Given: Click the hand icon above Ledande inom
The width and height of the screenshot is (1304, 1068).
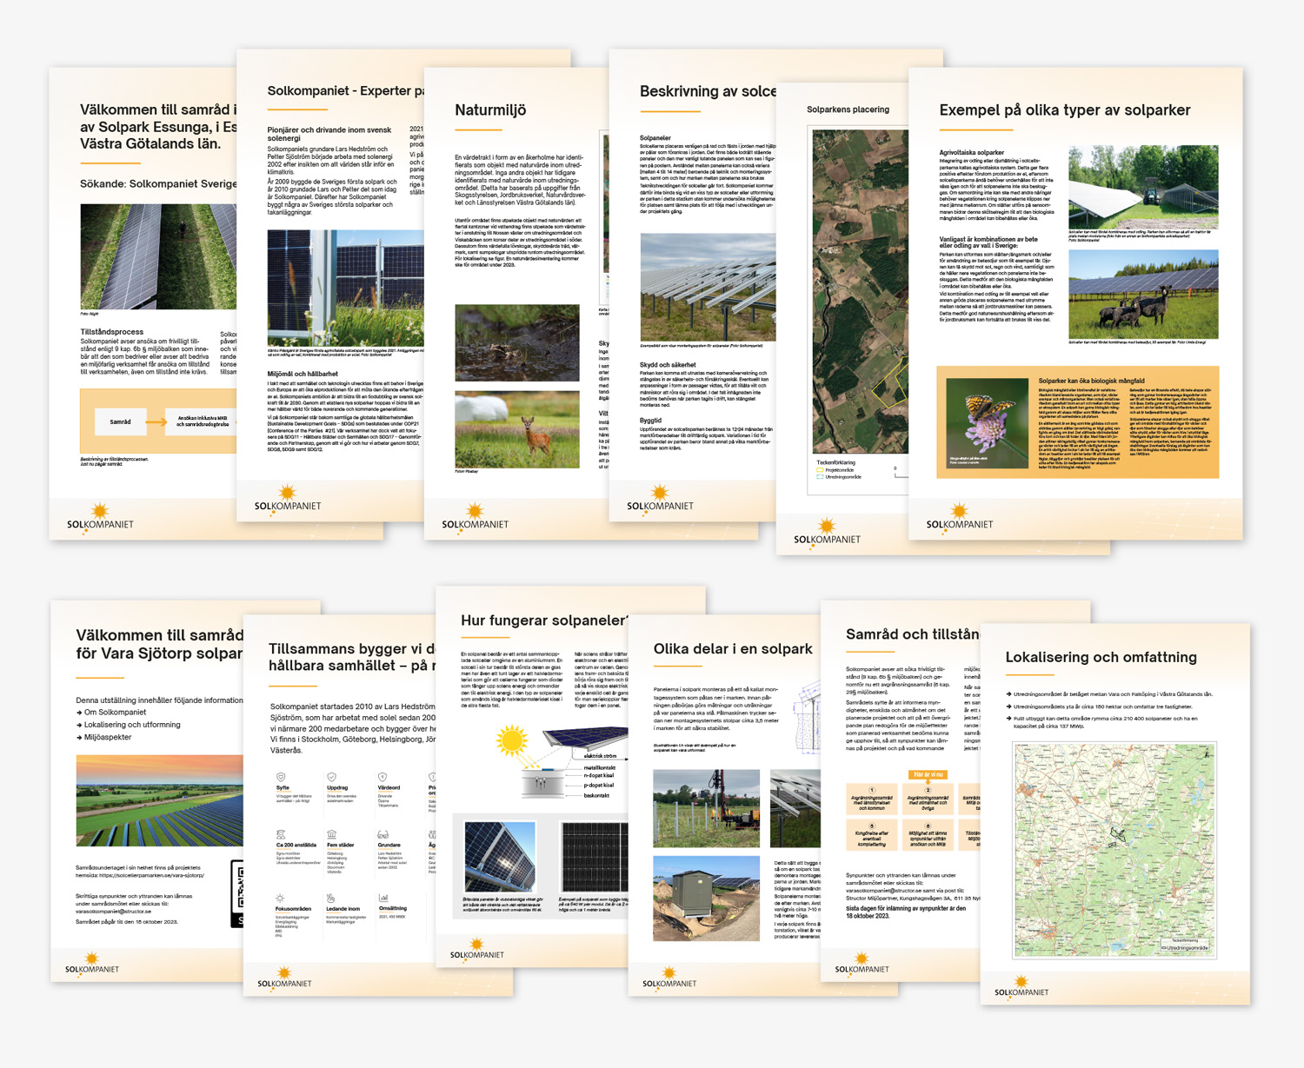Looking at the screenshot, I should coord(331,899).
